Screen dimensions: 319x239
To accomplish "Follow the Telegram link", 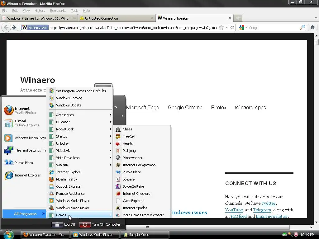I will click(262, 210).
